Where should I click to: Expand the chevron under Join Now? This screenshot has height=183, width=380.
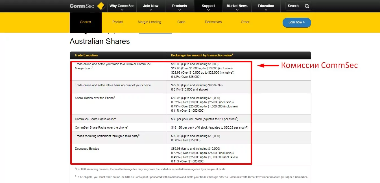(151, 10)
